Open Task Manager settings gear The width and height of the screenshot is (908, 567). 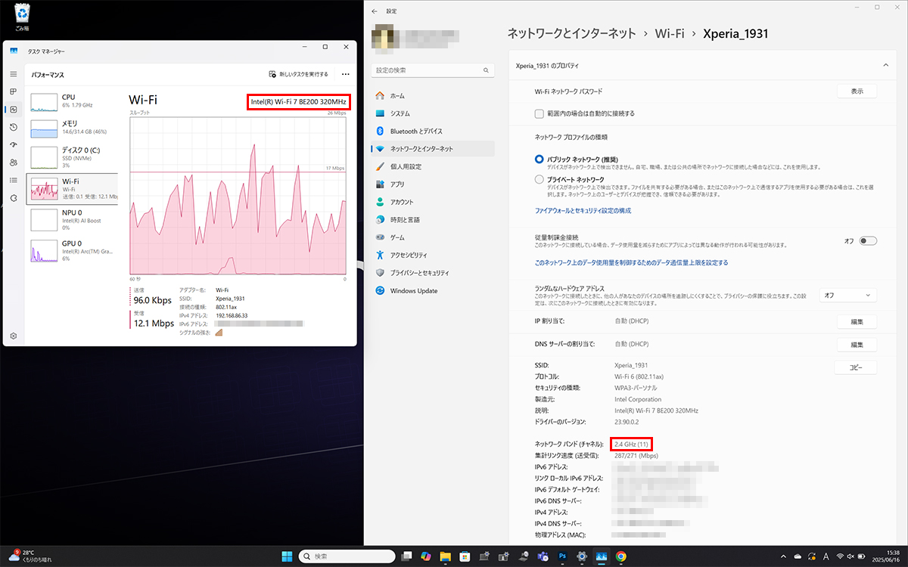pyautogui.click(x=14, y=336)
